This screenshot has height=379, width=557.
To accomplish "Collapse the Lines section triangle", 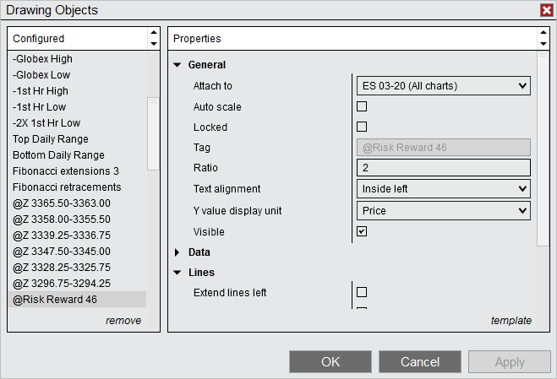I will [177, 273].
